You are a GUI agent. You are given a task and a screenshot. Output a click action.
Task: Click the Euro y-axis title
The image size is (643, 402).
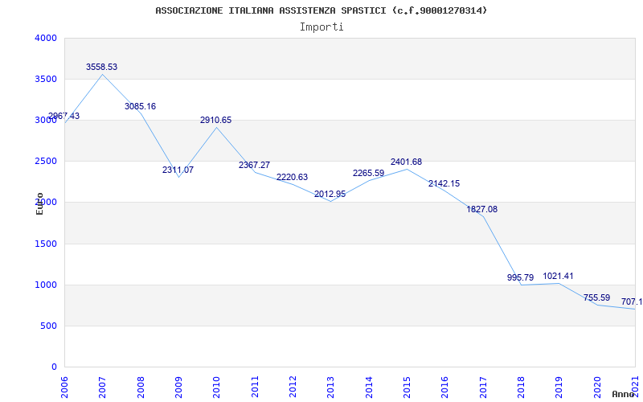pyautogui.click(x=39, y=204)
